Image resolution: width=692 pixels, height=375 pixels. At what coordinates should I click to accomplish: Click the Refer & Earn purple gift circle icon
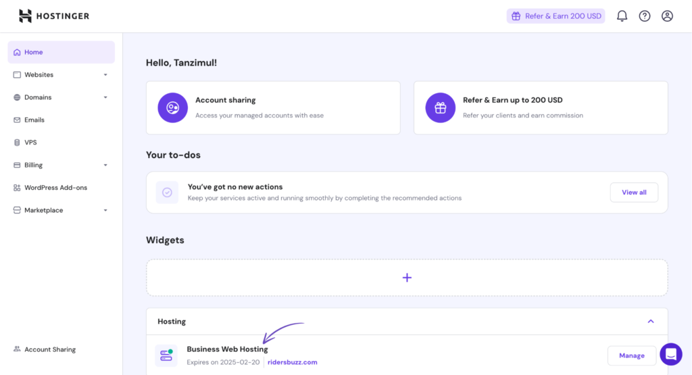point(440,107)
